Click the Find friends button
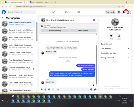134x107 pixels. (x=110, y=12)
